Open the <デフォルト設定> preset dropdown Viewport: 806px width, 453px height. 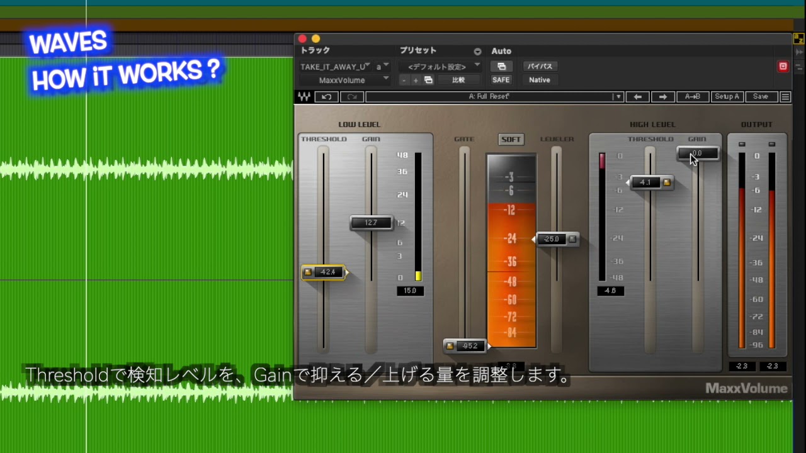[x=440, y=66]
